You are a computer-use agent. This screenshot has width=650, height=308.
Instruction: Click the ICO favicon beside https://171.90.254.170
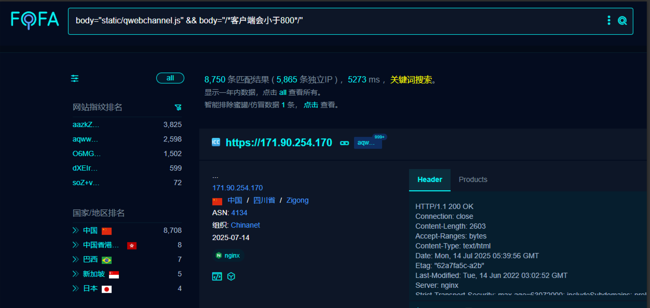[216, 142]
